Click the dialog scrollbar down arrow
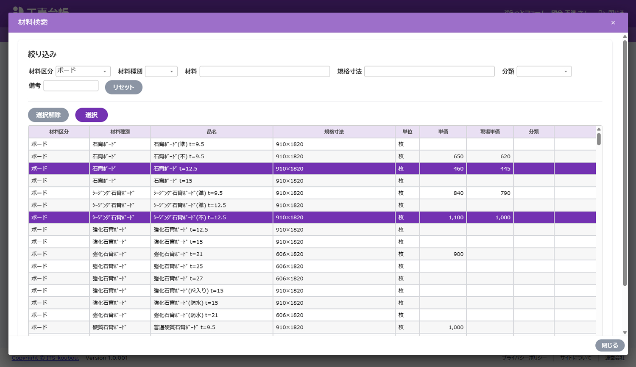The image size is (636, 367). pyautogui.click(x=625, y=333)
